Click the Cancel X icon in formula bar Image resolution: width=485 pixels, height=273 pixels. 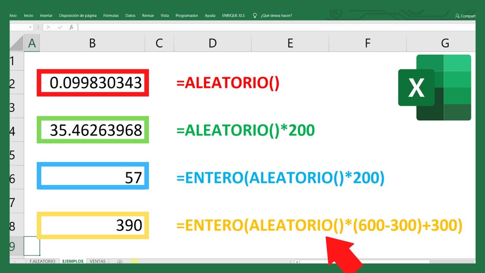coord(48,27)
